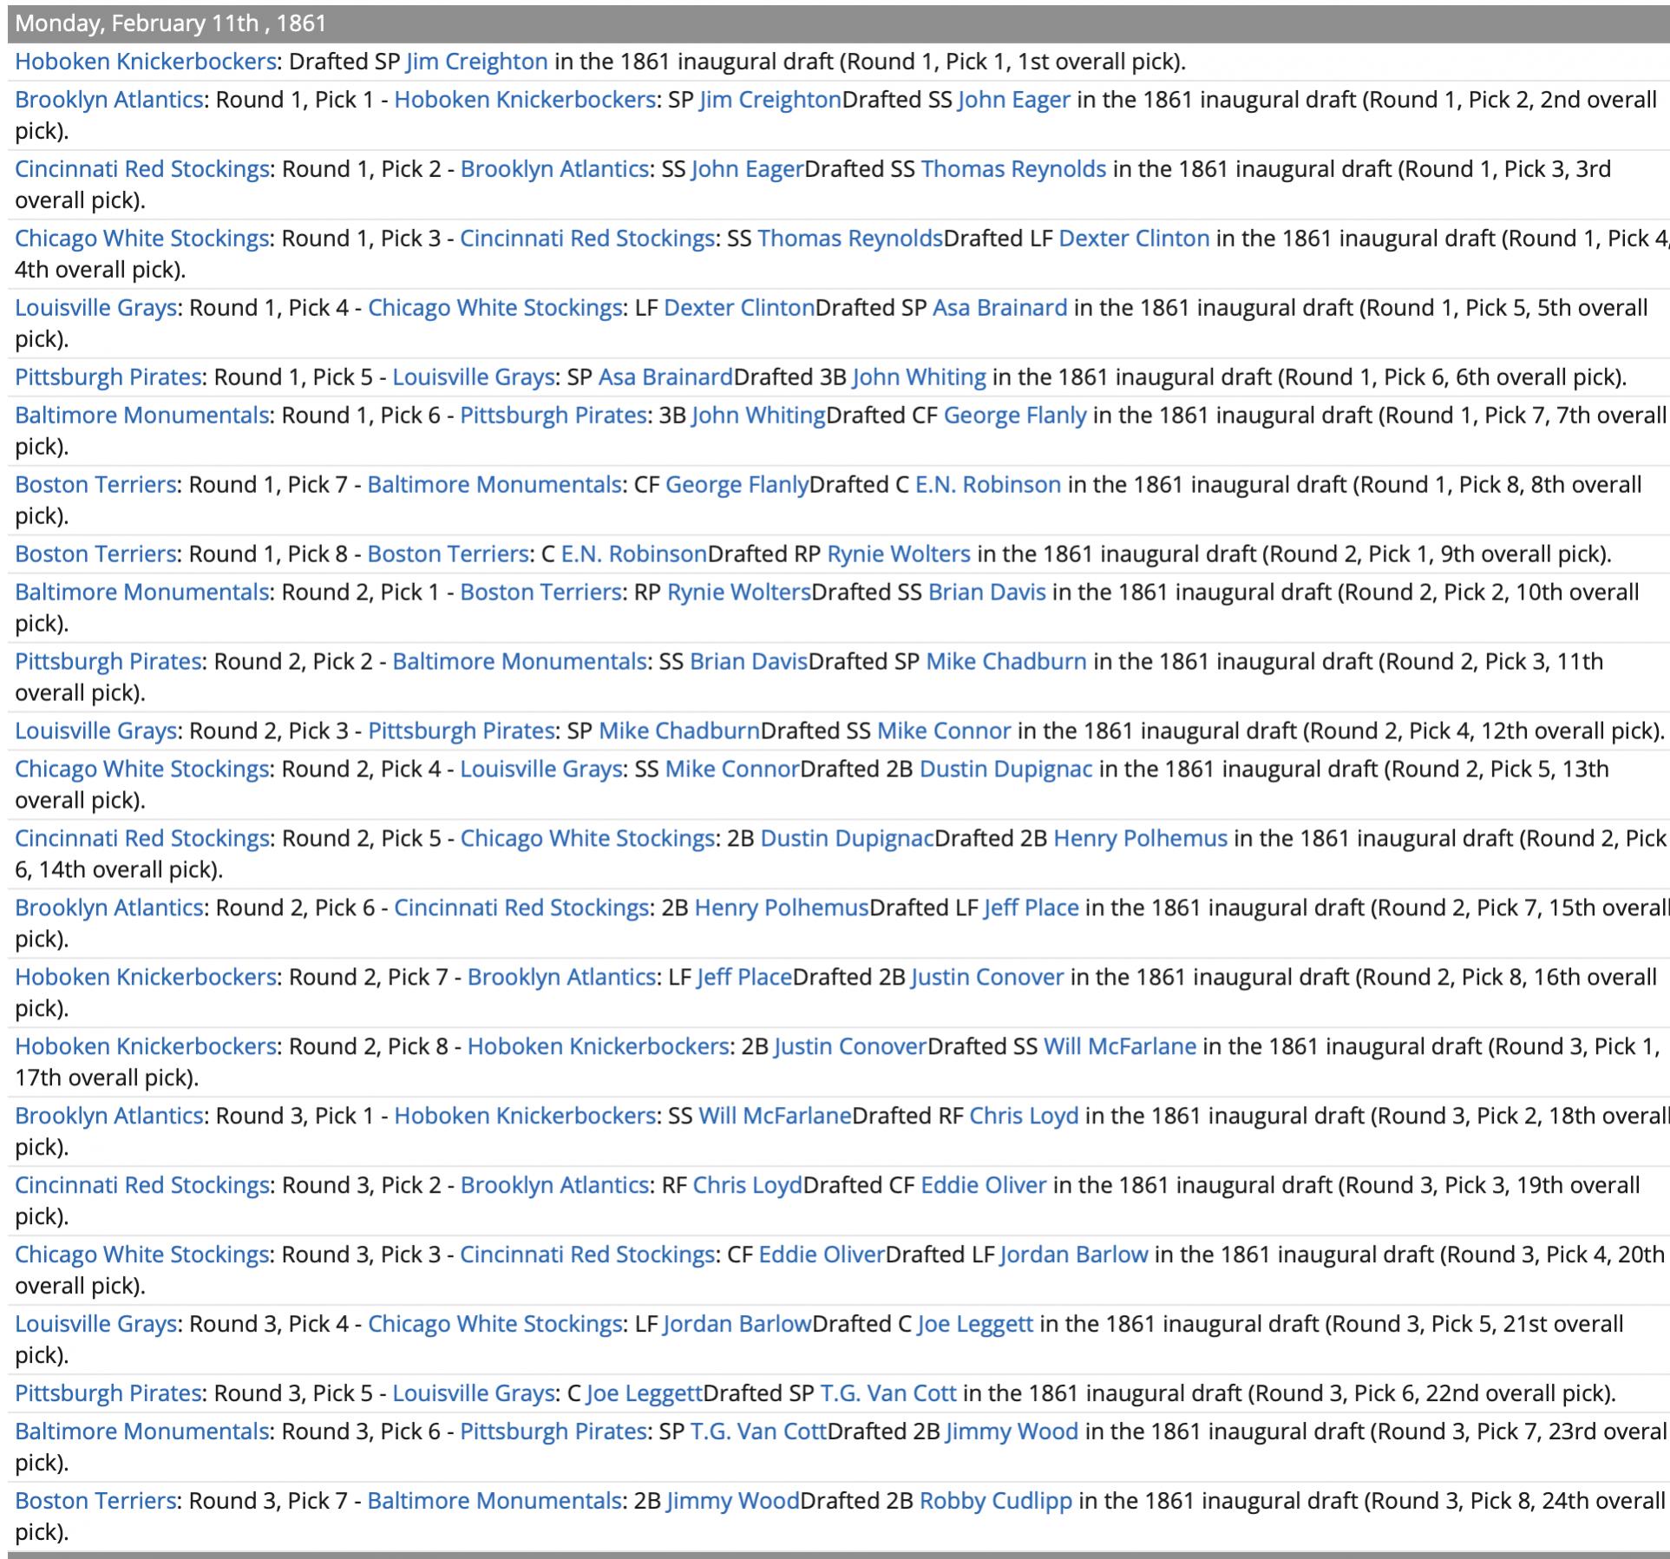1670x1559 pixels.
Task: Open Jimmy Wood drafted 2B link
Action: [x=1012, y=1432]
